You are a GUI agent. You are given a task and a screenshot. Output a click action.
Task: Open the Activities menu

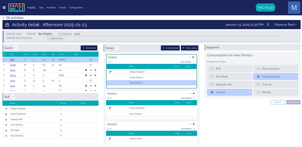tap(51, 7)
